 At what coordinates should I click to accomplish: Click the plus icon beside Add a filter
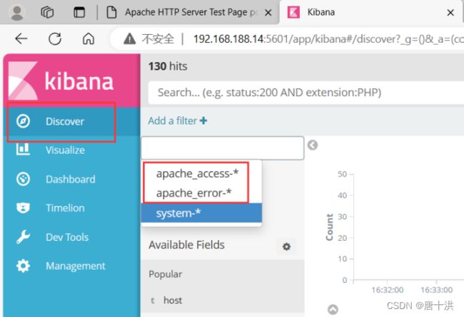click(203, 120)
